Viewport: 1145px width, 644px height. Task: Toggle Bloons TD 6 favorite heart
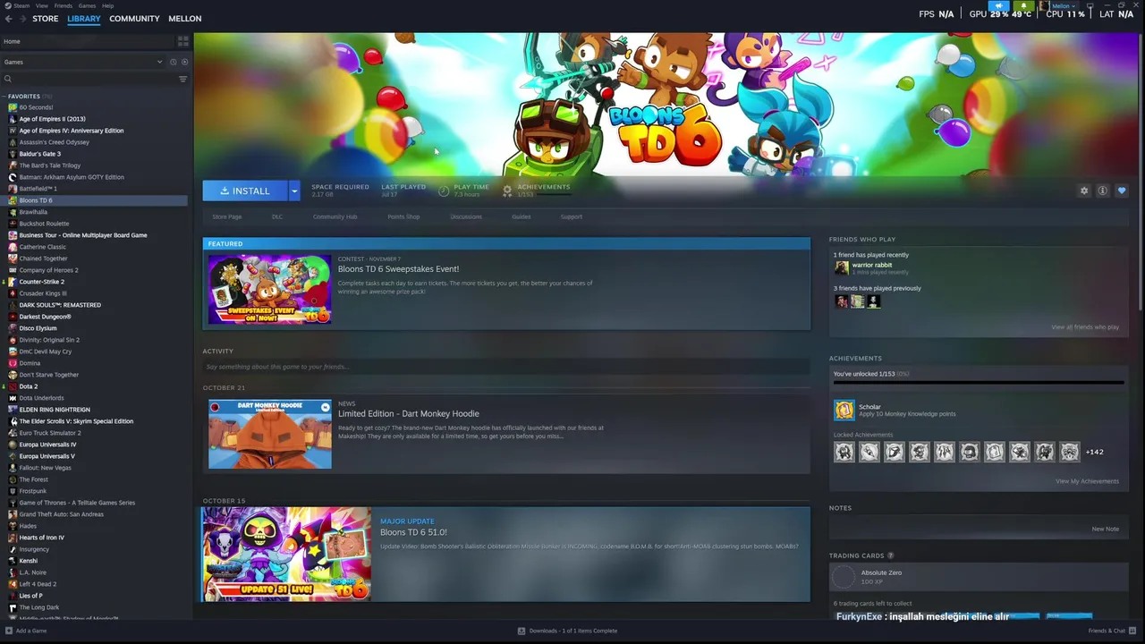coord(1122,191)
